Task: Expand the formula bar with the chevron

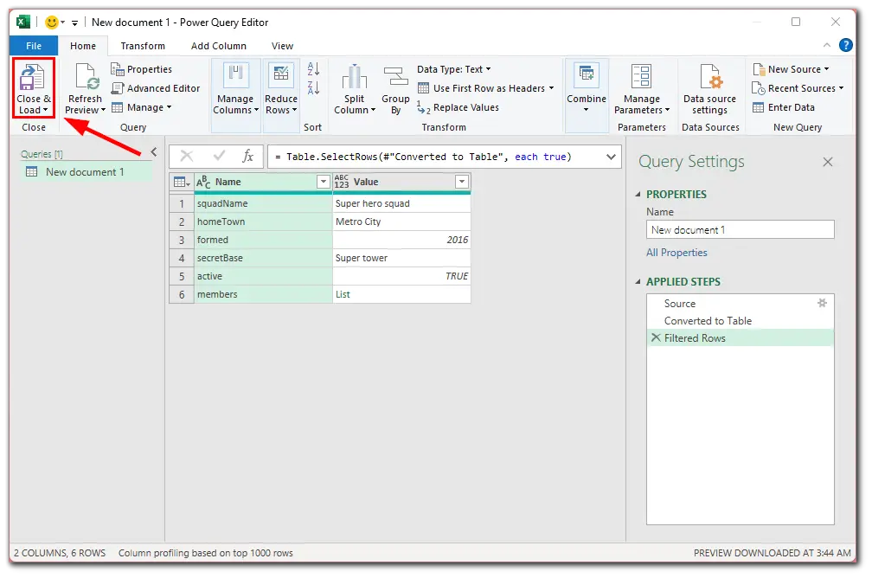Action: [x=611, y=157]
